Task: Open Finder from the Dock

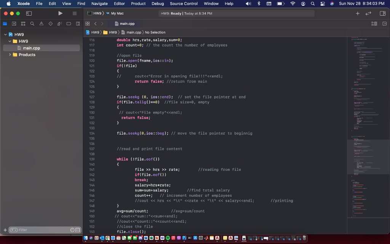Action: tap(86, 238)
